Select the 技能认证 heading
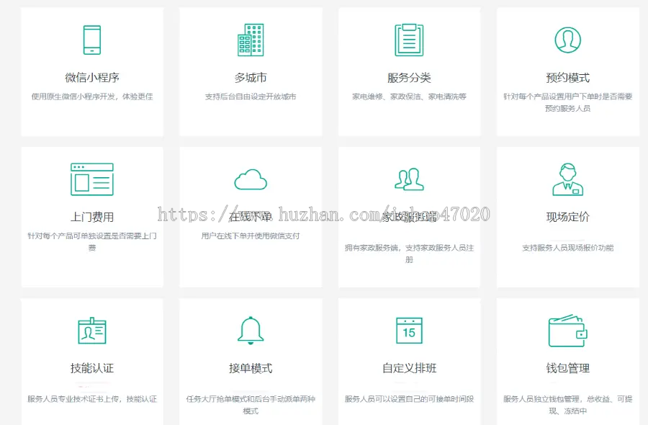The height and width of the screenshot is (425, 648). [x=91, y=368]
